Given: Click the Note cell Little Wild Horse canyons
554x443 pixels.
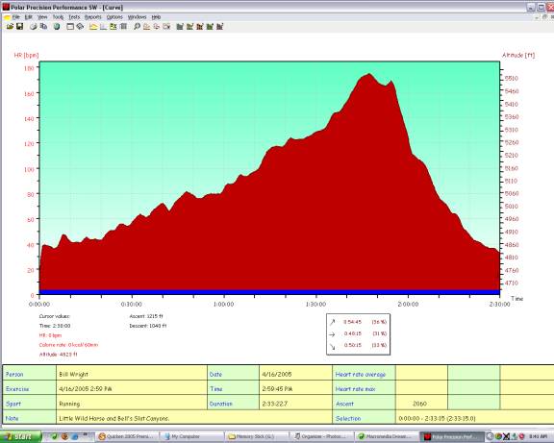Looking at the screenshot, I should pos(194,418).
